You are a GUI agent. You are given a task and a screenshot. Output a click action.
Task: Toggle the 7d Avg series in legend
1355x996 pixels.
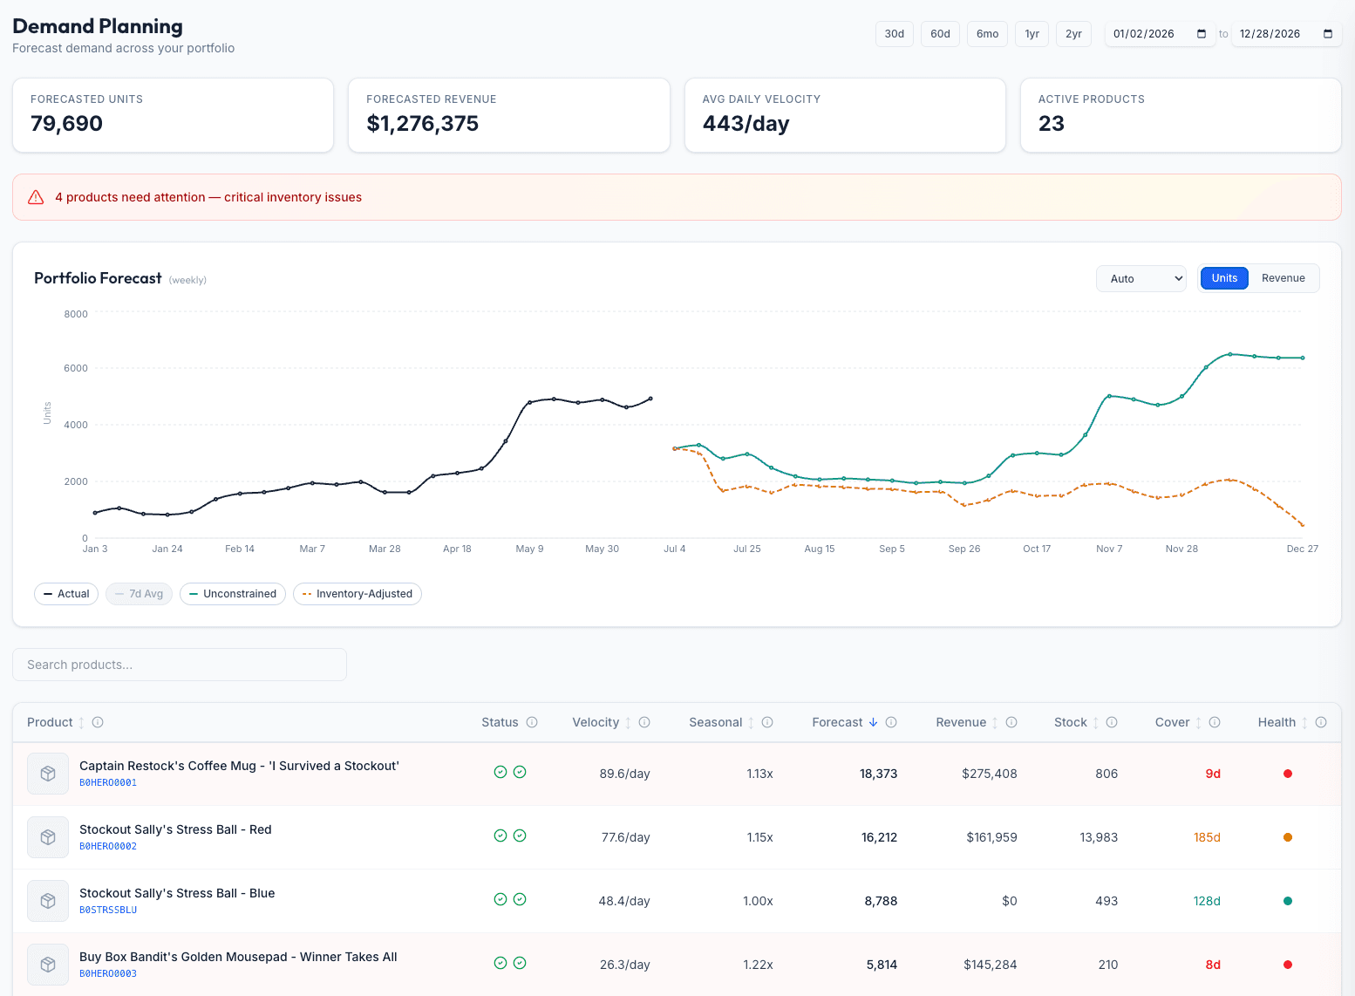(x=140, y=594)
